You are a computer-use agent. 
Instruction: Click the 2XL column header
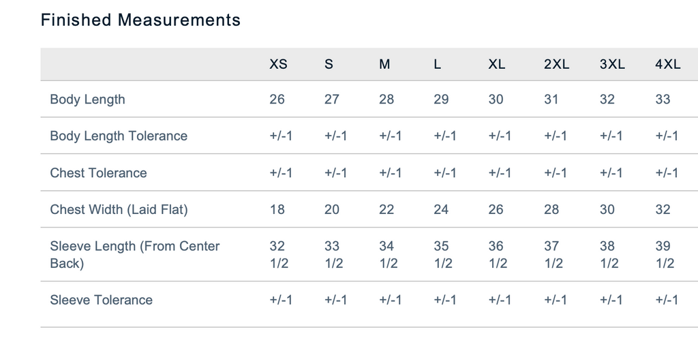(556, 65)
